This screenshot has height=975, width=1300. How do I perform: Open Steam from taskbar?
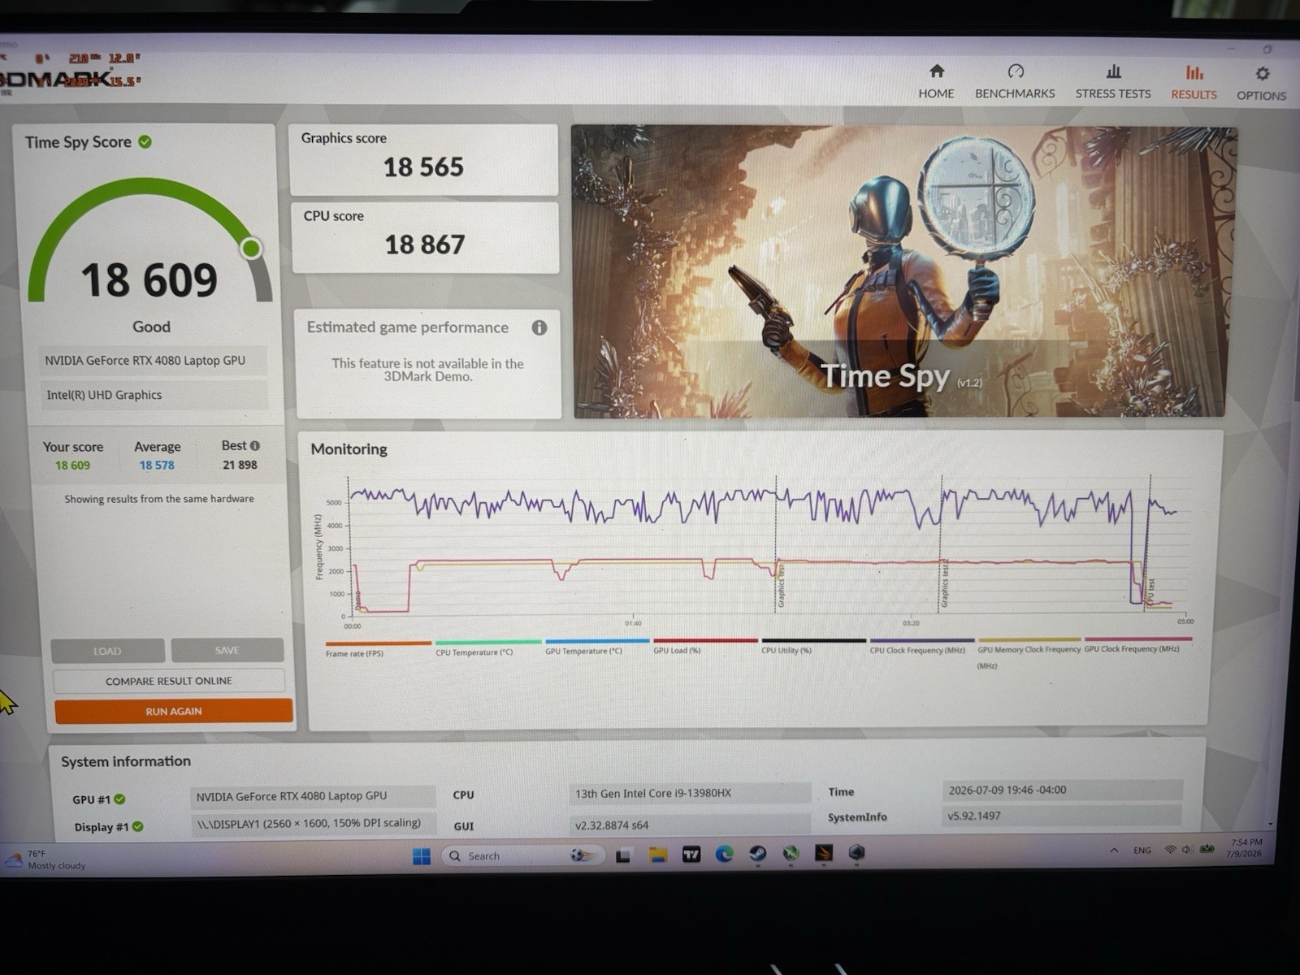coord(757,854)
